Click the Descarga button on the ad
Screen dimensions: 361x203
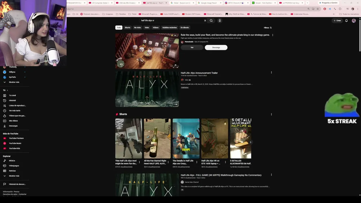click(216, 47)
